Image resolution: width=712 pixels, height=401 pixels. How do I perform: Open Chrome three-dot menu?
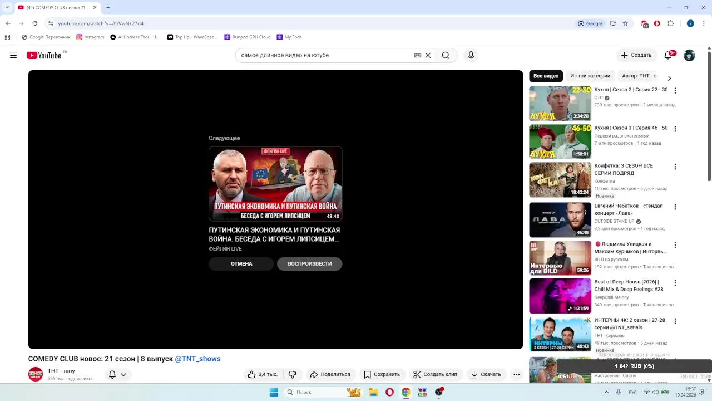(703, 23)
